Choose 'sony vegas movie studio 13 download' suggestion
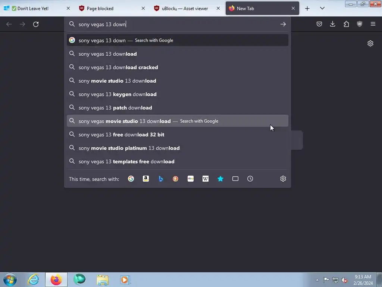 [x=177, y=121]
